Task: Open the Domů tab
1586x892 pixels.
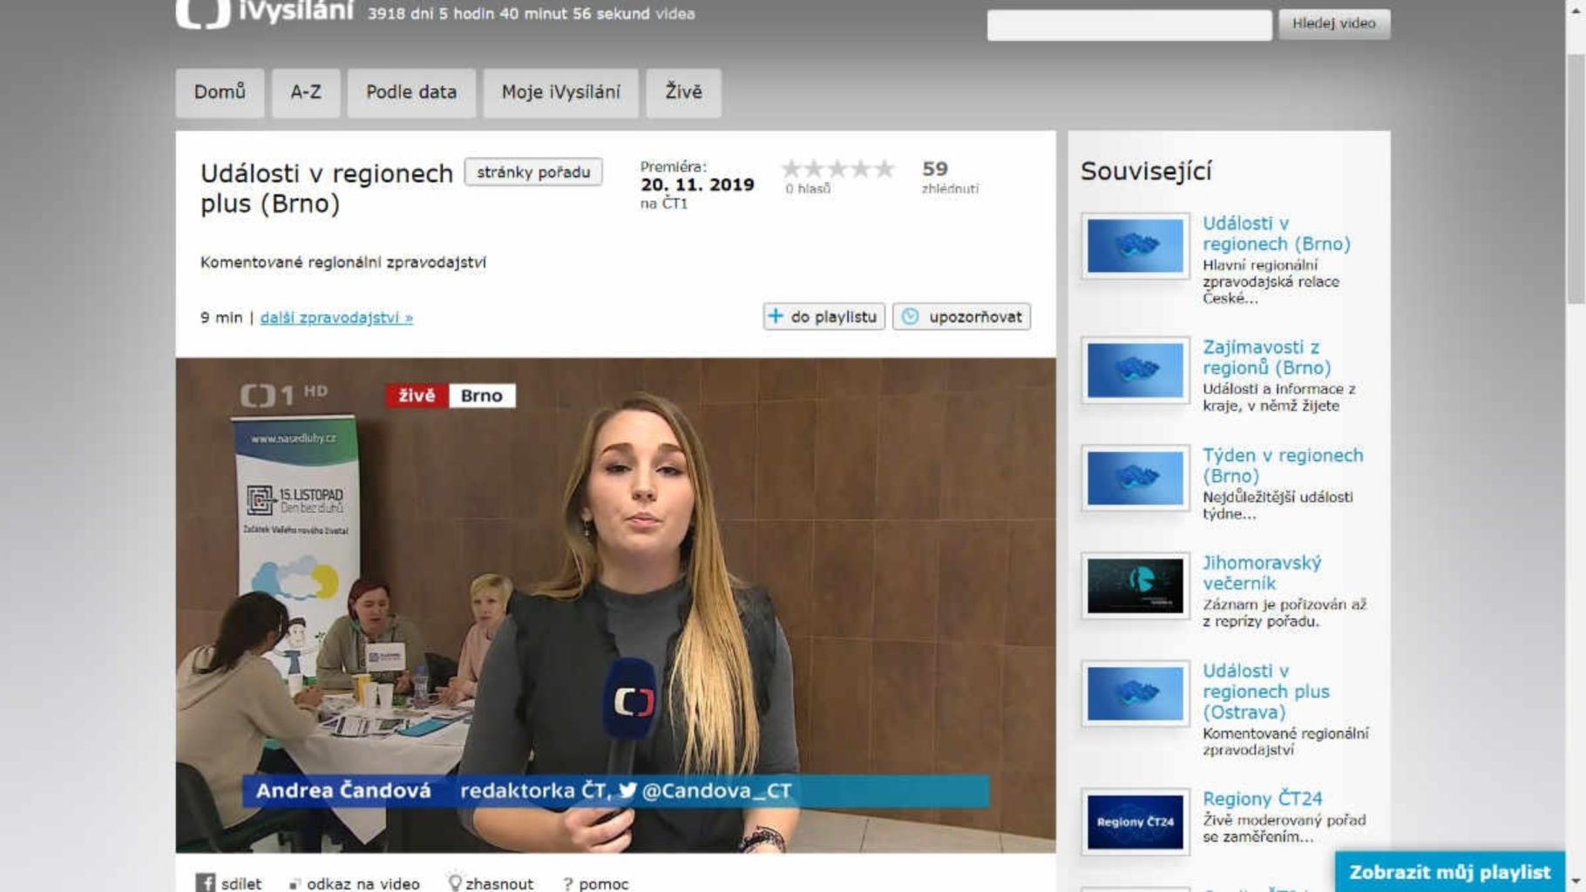Action: [x=220, y=92]
